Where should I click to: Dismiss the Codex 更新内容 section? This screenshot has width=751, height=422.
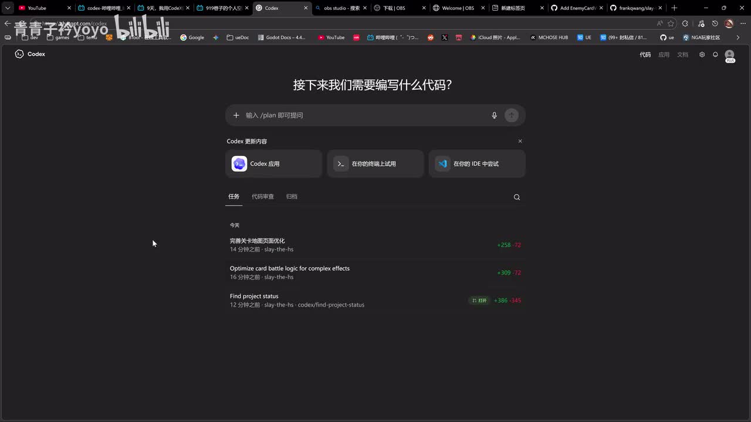(x=520, y=141)
